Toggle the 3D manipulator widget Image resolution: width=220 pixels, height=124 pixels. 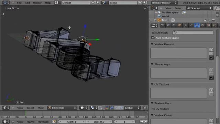[x=107, y=108]
